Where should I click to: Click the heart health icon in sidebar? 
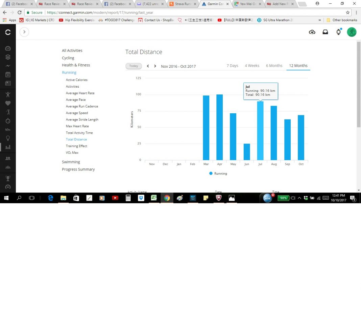pyautogui.click(x=8, y=103)
